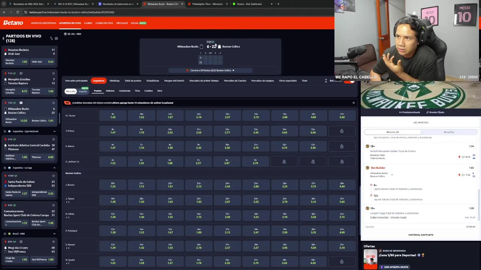The width and height of the screenshot is (481, 270).
Task: Favorite the Memphis Grizzlies vs Toronto Raptors match
Action: [x=53, y=73]
